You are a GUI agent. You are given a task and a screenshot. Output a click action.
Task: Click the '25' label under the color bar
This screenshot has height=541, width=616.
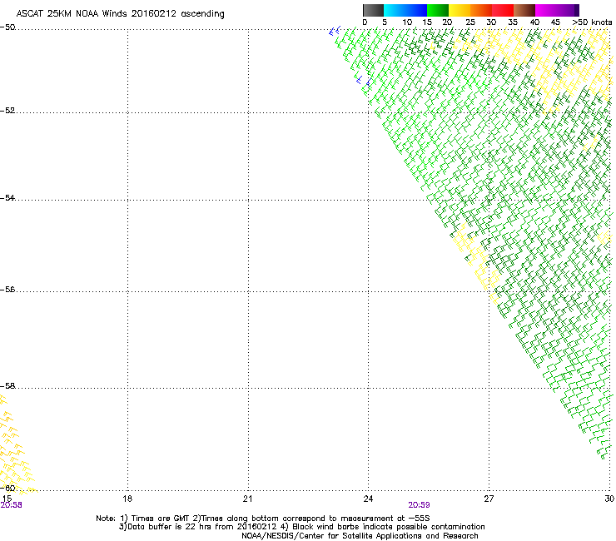click(x=470, y=22)
